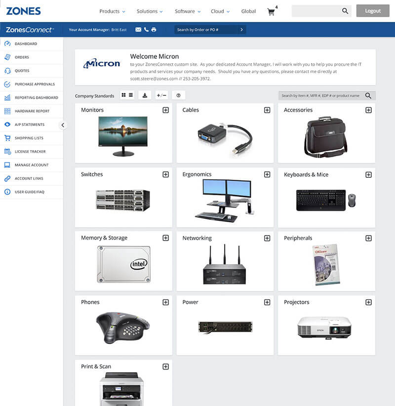This screenshot has width=395, height=406.
Task: Click the Reporting Dashboard chart icon
Action: [7, 97]
